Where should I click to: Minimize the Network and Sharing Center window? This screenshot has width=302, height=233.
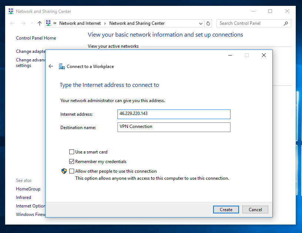[x=253, y=11]
